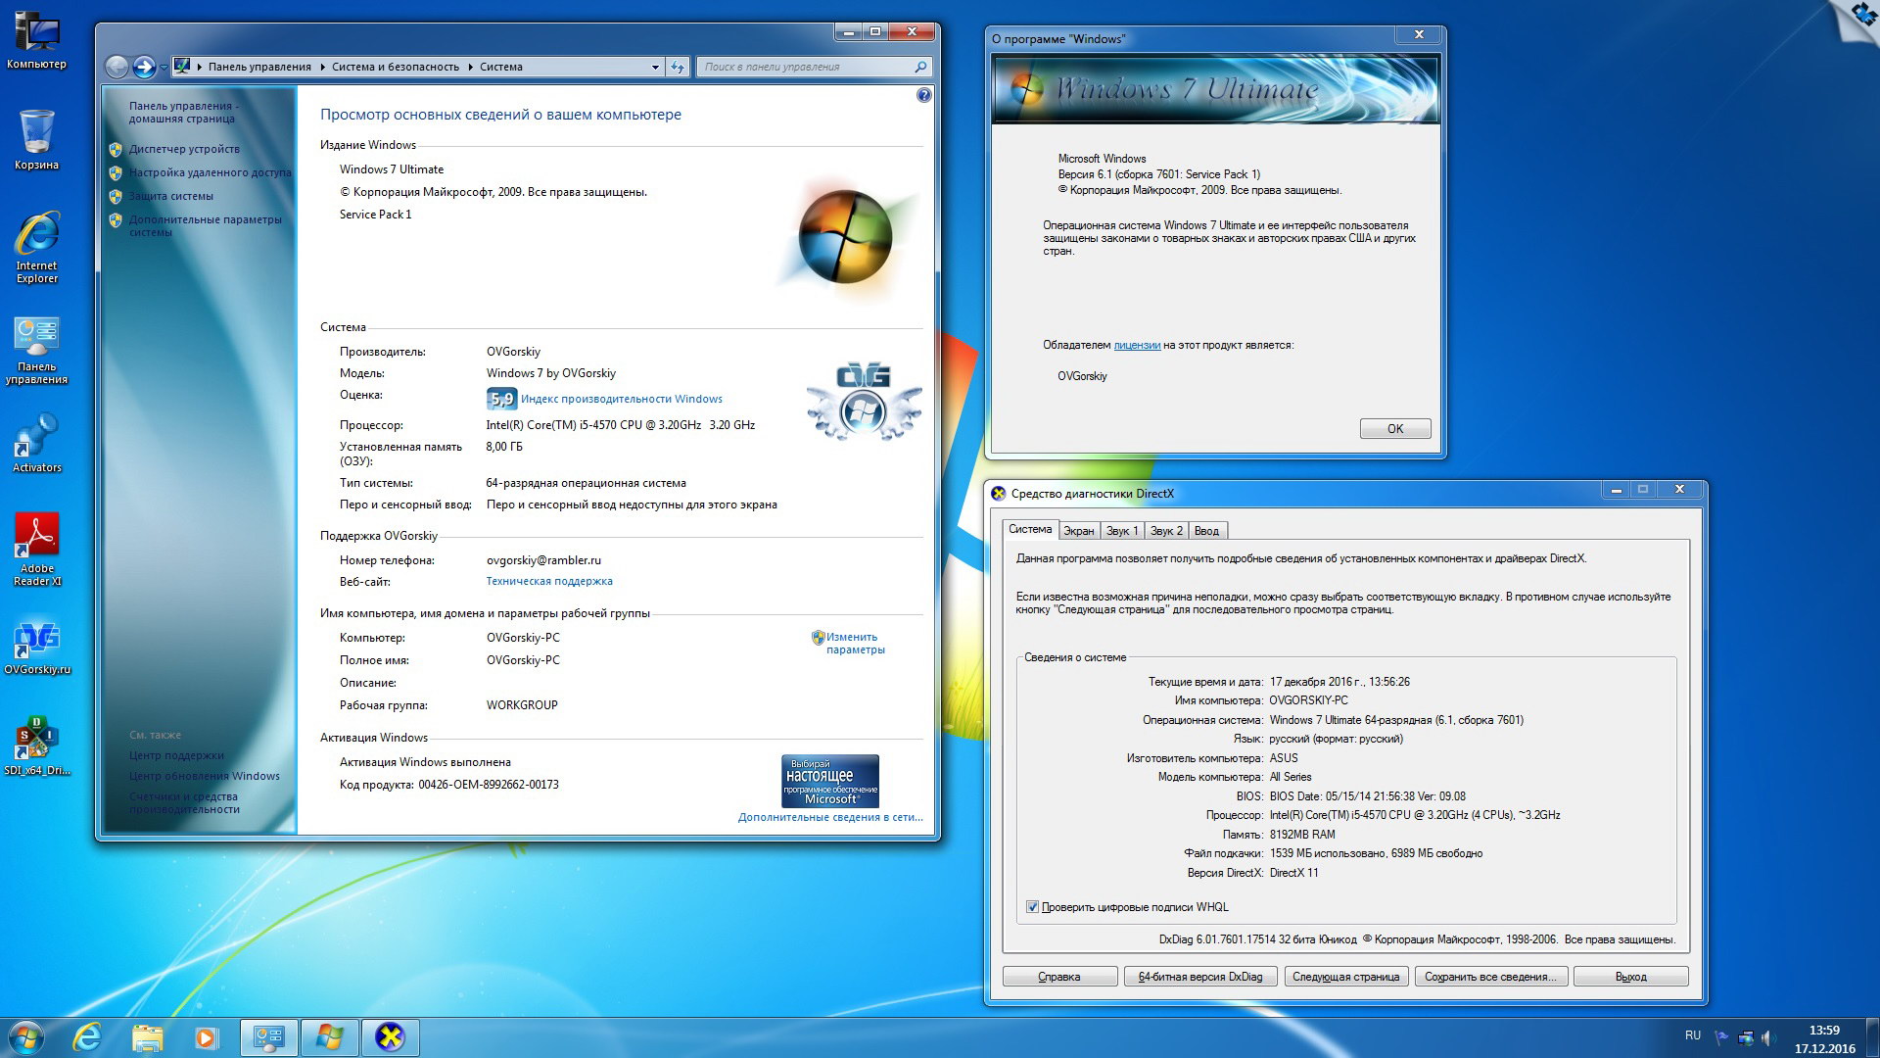Viewport: 1880px width, 1058px height.
Task: Open OVGorskiy.ru application icon on desktop
Action: (x=35, y=638)
